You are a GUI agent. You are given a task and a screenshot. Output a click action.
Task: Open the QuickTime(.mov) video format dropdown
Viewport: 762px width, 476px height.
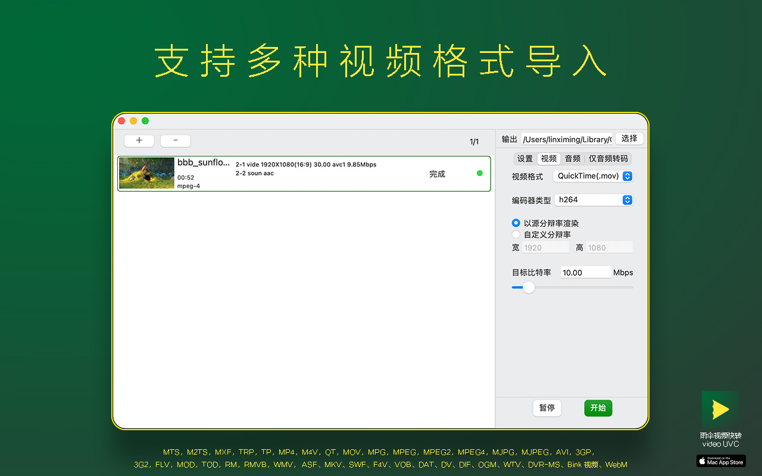tap(593, 176)
